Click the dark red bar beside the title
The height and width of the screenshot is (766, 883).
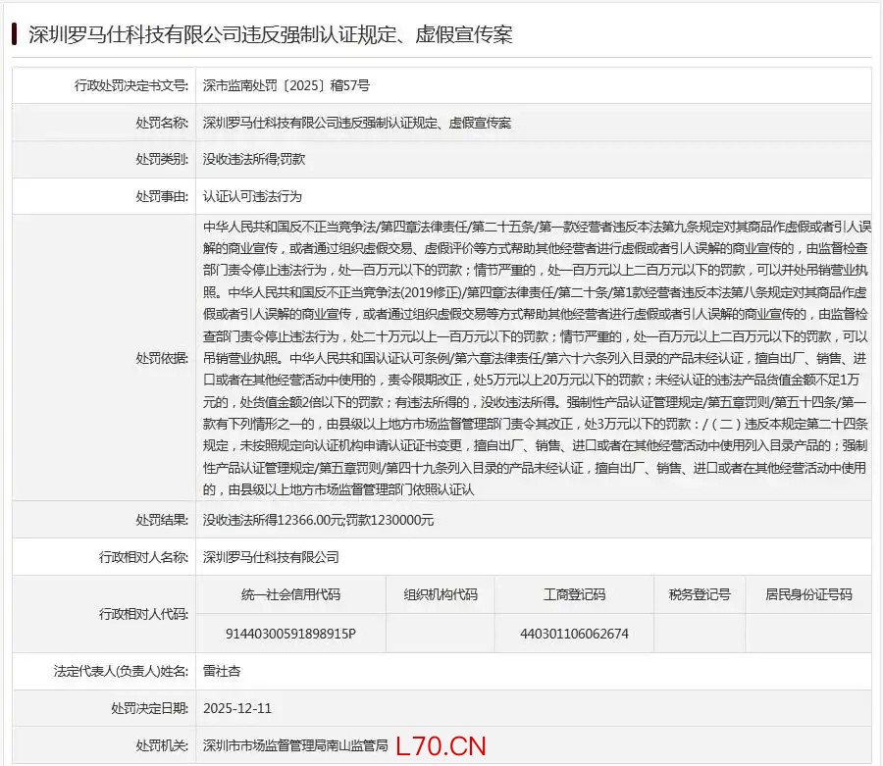[x=14, y=34]
